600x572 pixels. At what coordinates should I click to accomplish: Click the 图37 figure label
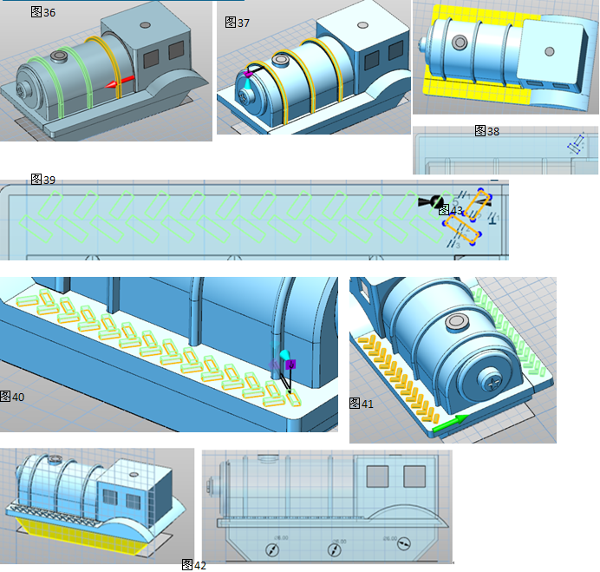(238, 23)
